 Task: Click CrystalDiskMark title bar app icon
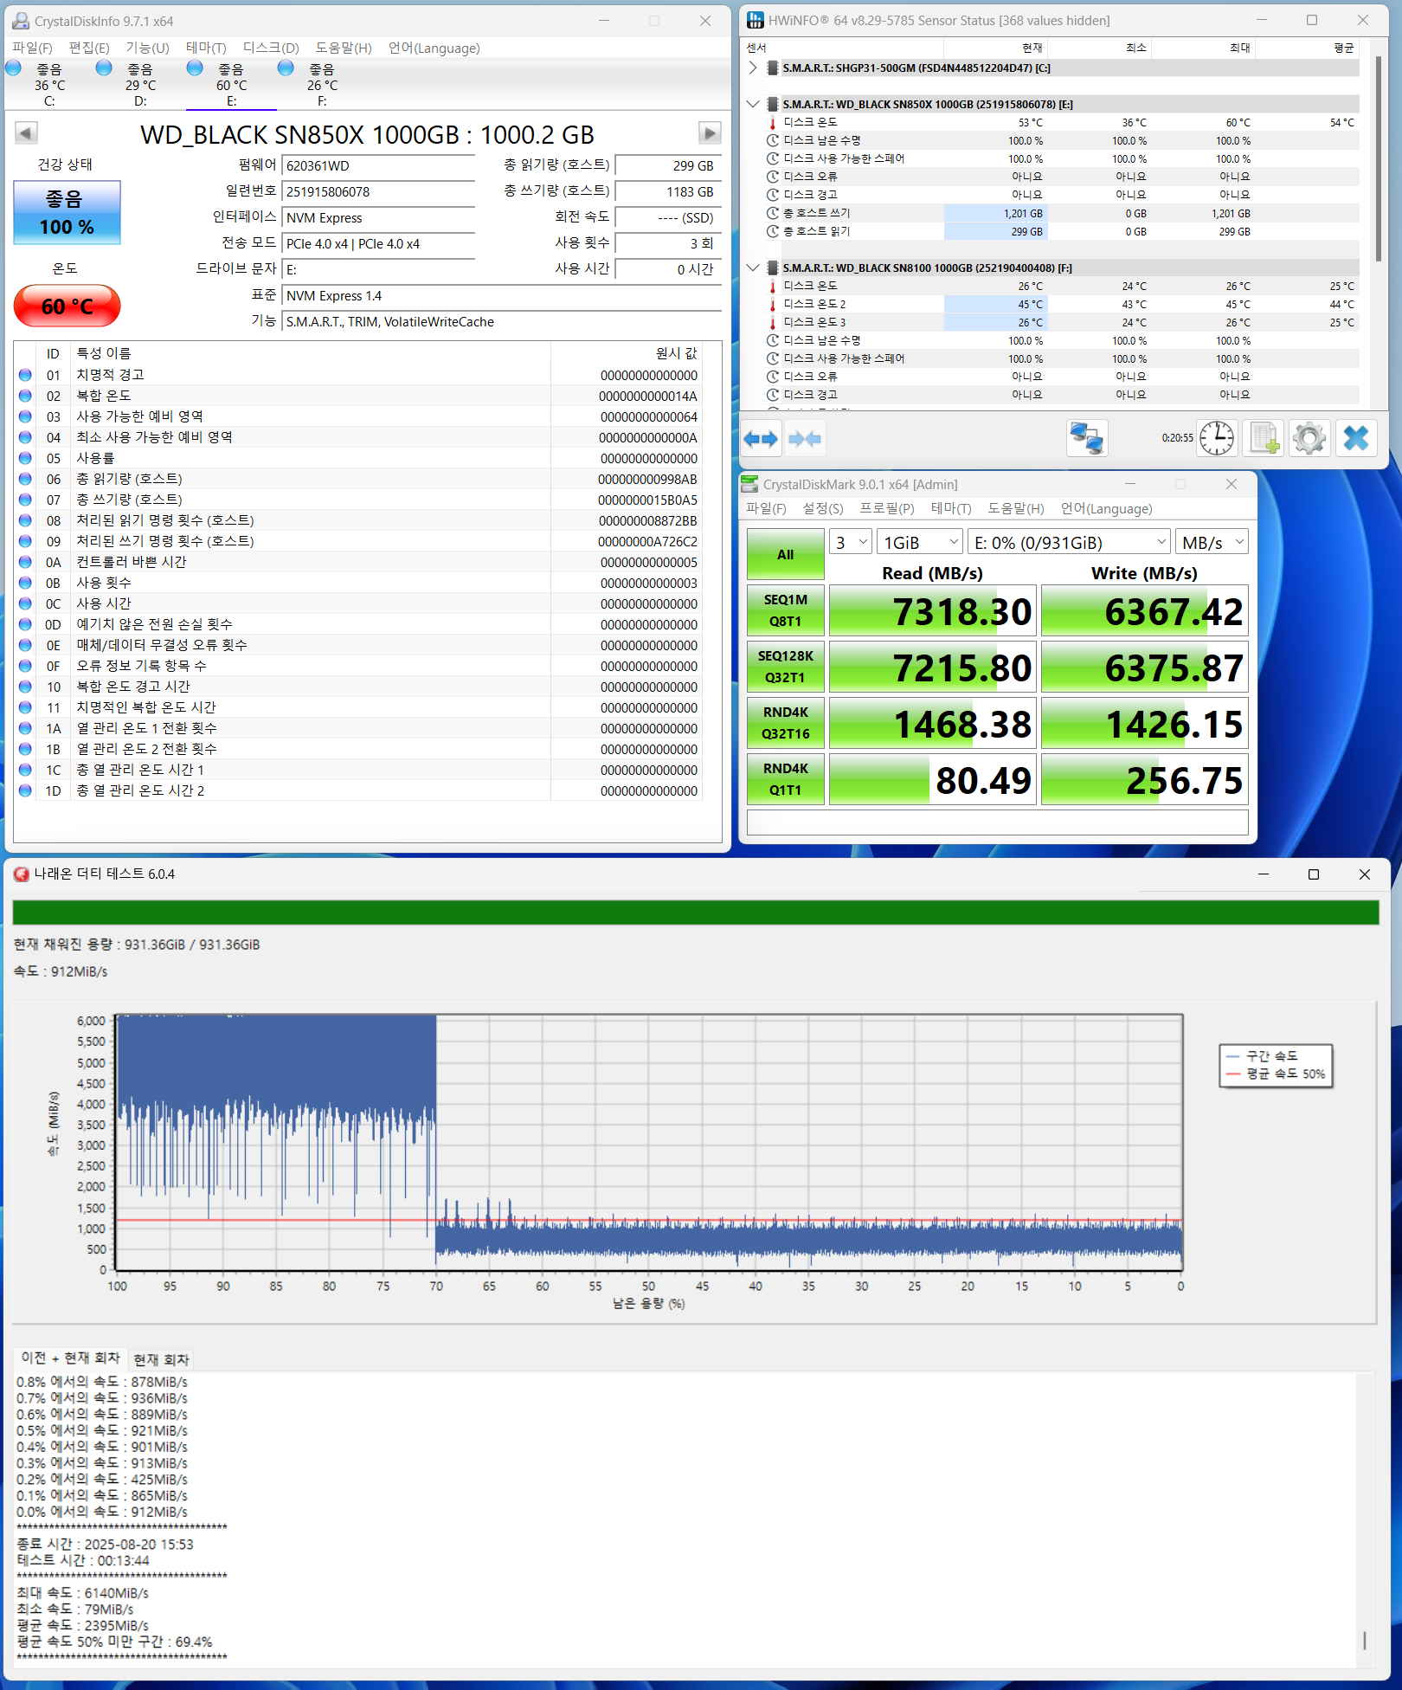tap(749, 484)
